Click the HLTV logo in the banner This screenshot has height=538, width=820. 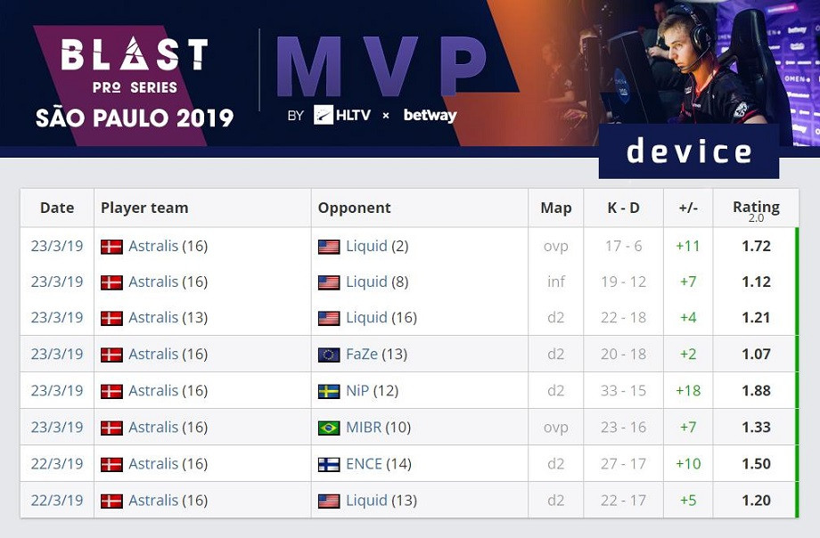point(342,115)
